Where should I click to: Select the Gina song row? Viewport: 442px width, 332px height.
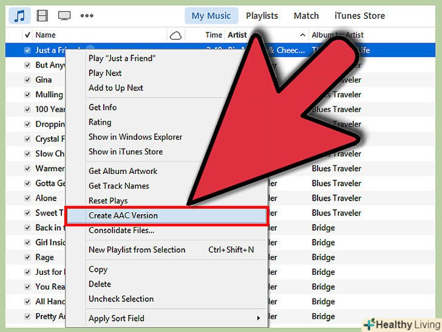[x=44, y=80]
